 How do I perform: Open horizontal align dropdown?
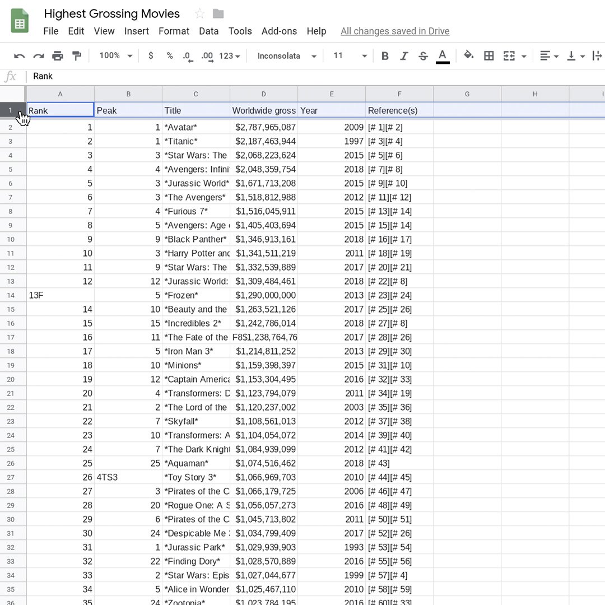click(549, 57)
